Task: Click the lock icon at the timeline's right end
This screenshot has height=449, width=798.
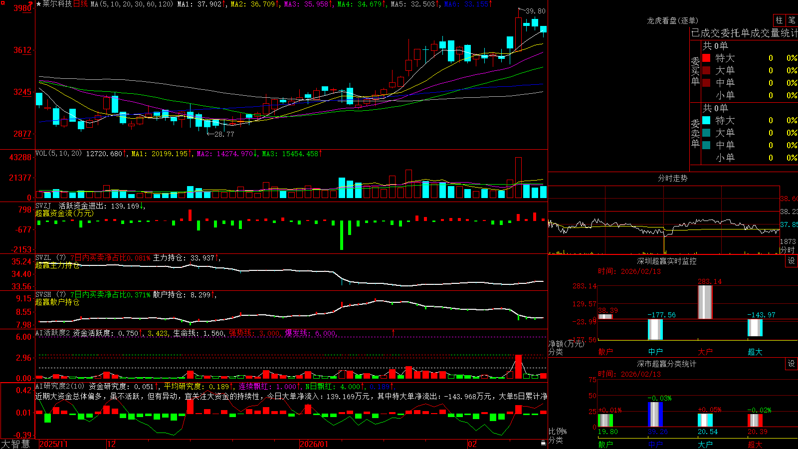Action: [x=544, y=443]
